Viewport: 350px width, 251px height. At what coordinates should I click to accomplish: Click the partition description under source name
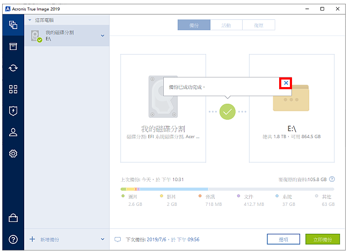click(x=163, y=137)
